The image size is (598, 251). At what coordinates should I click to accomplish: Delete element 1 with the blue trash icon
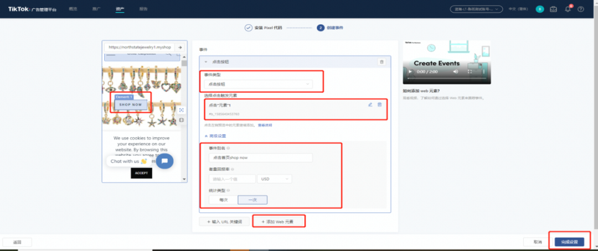click(x=379, y=104)
